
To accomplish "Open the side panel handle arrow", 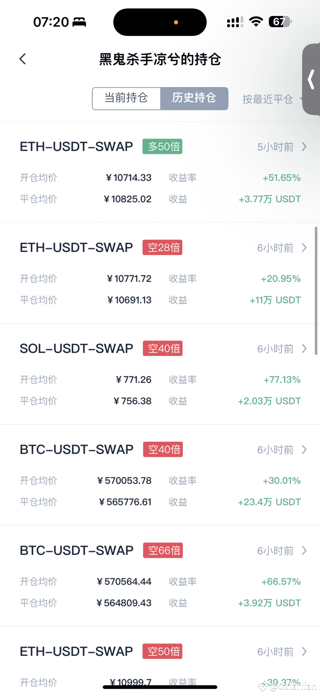I will tap(311, 79).
